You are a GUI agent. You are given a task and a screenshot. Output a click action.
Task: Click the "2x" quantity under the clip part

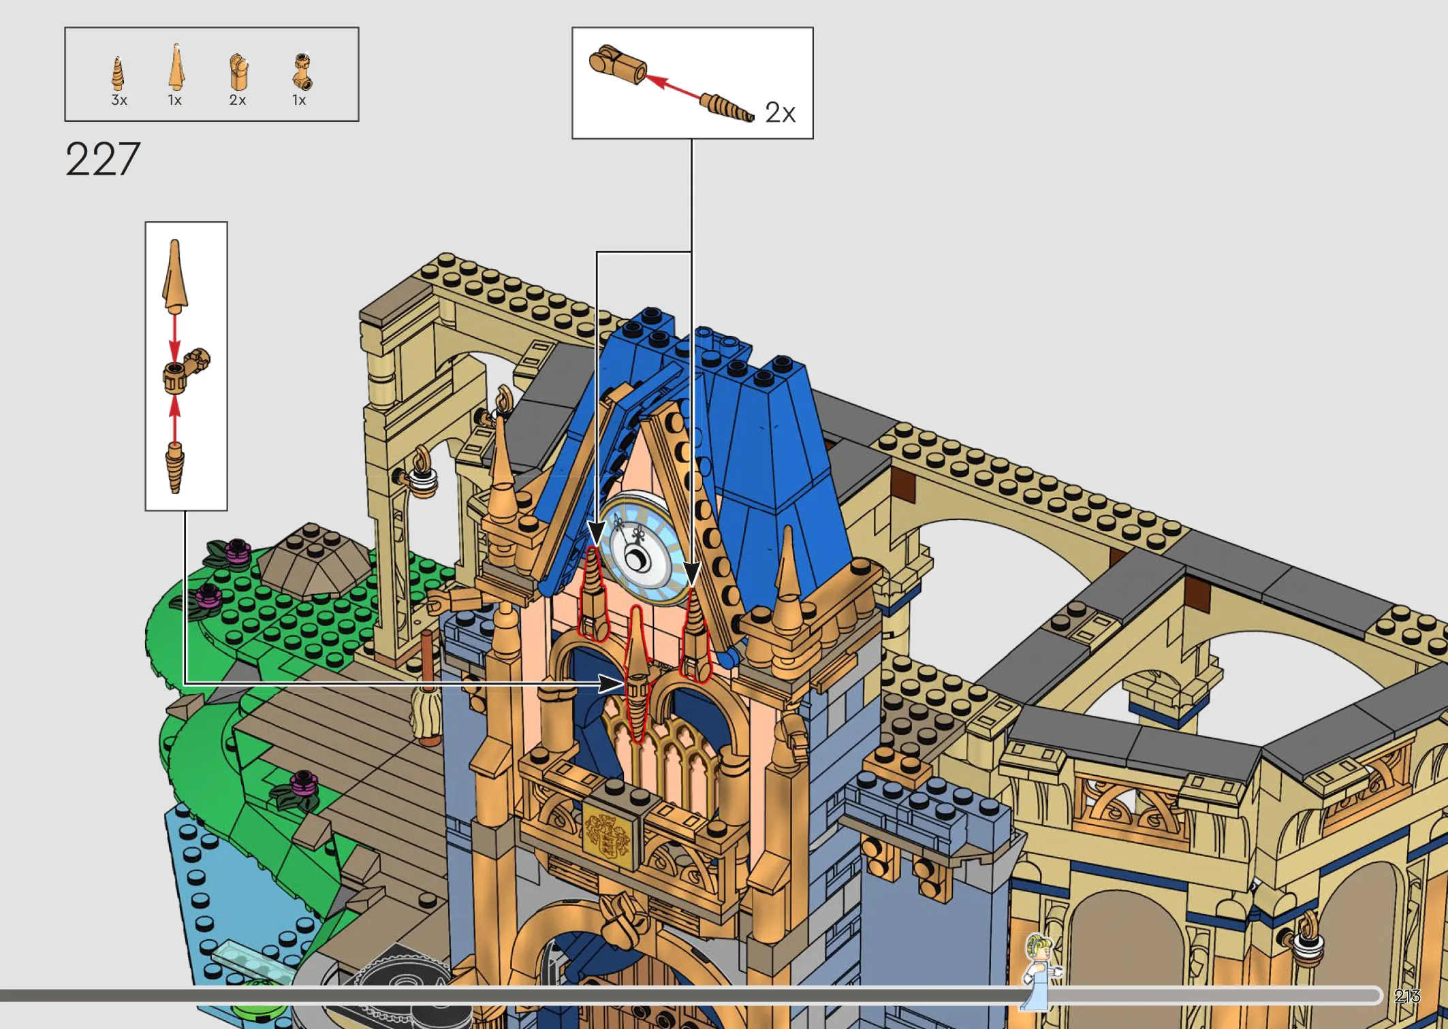(x=237, y=100)
